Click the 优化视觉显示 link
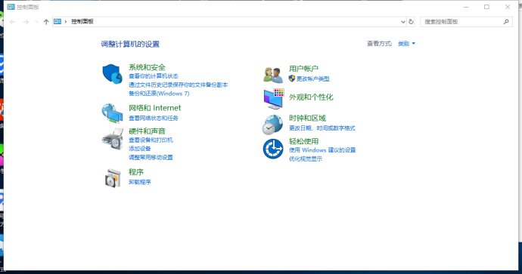 point(306,159)
